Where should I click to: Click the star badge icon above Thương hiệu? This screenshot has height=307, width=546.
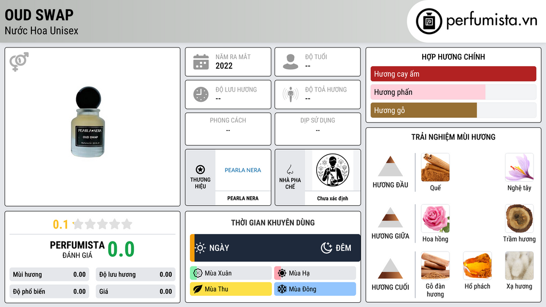point(200,169)
